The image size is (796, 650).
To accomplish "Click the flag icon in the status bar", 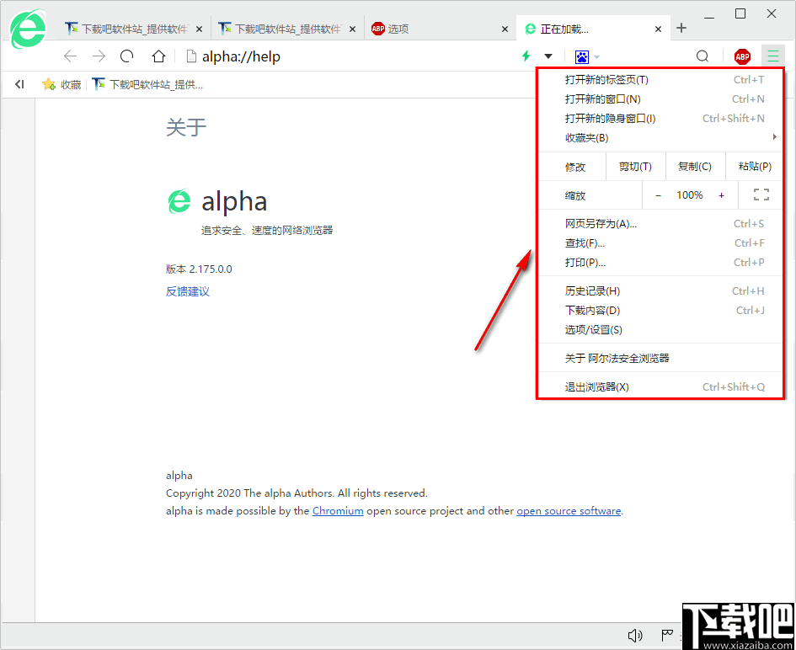I will [x=666, y=635].
